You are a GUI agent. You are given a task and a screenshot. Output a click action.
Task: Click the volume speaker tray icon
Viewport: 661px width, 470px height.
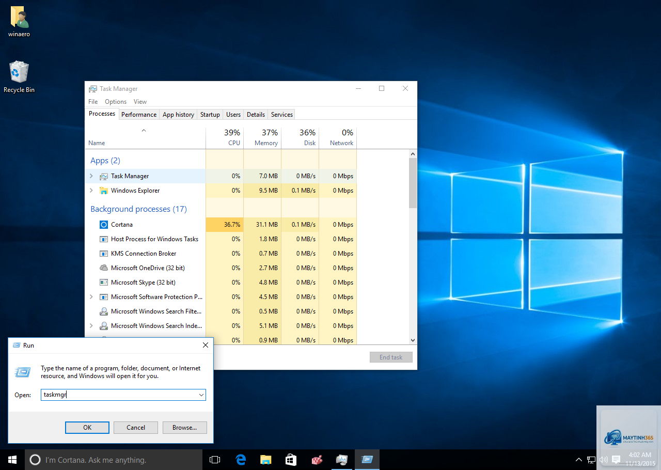coord(603,460)
